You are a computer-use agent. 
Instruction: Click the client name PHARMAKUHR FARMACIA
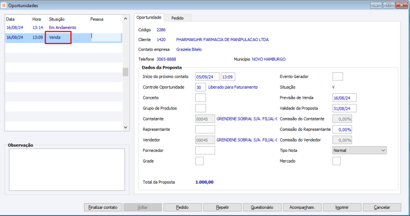click(222, 40)
